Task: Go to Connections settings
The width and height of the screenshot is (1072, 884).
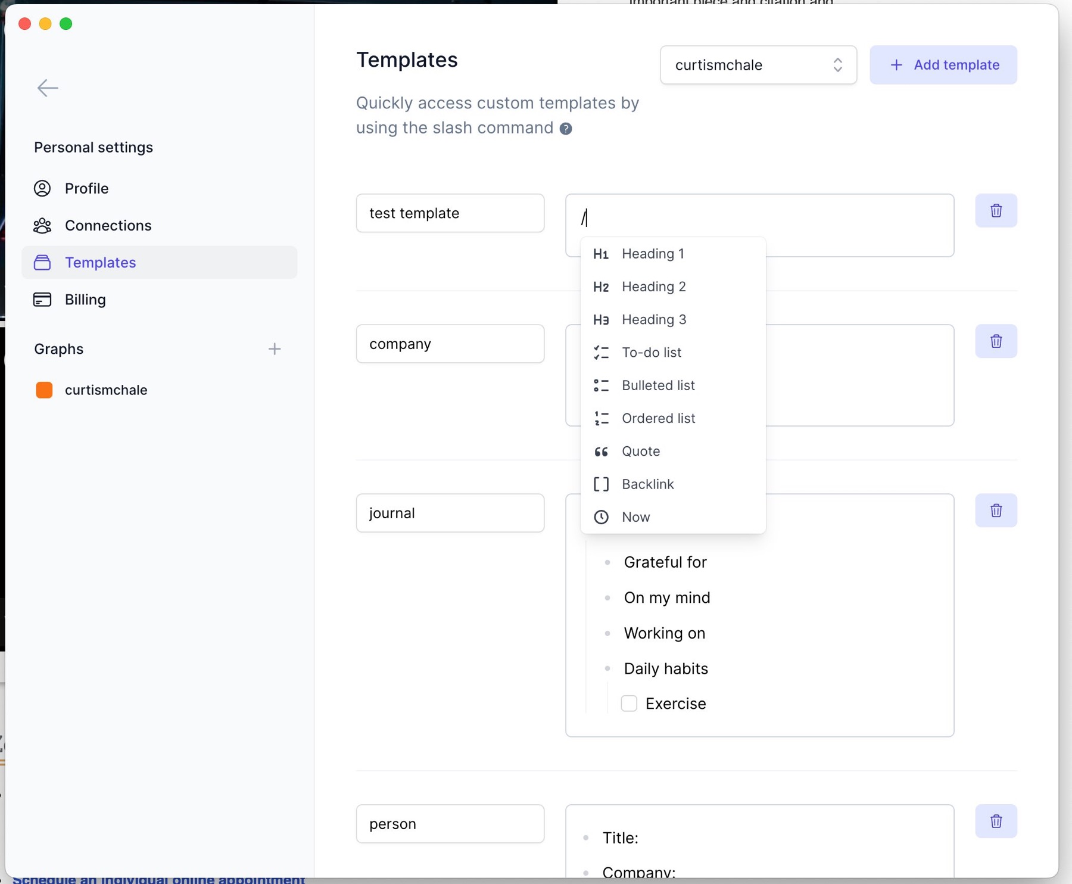Action: [108, 226]
